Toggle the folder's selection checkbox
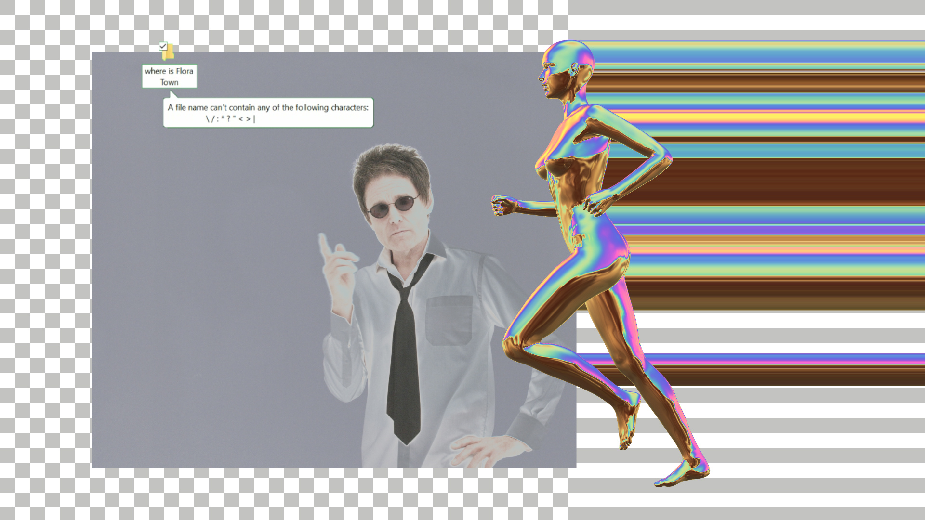This screenshot has height=520, width=925. point(163,46)
